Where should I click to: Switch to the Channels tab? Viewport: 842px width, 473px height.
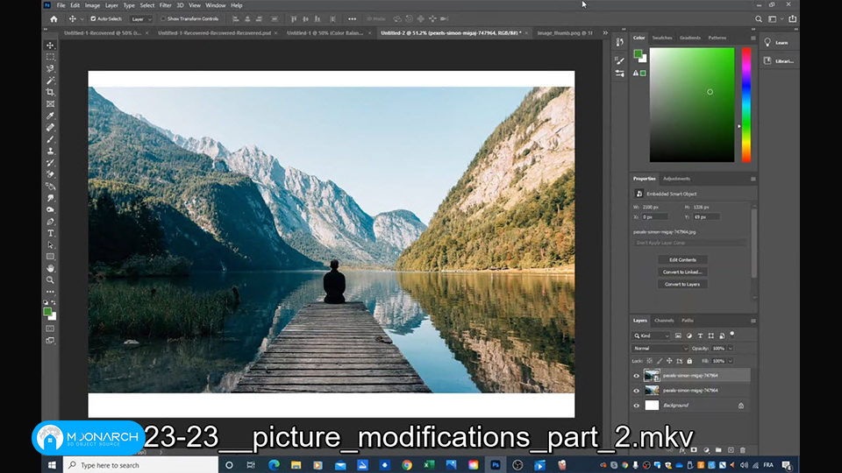(664, 321)
